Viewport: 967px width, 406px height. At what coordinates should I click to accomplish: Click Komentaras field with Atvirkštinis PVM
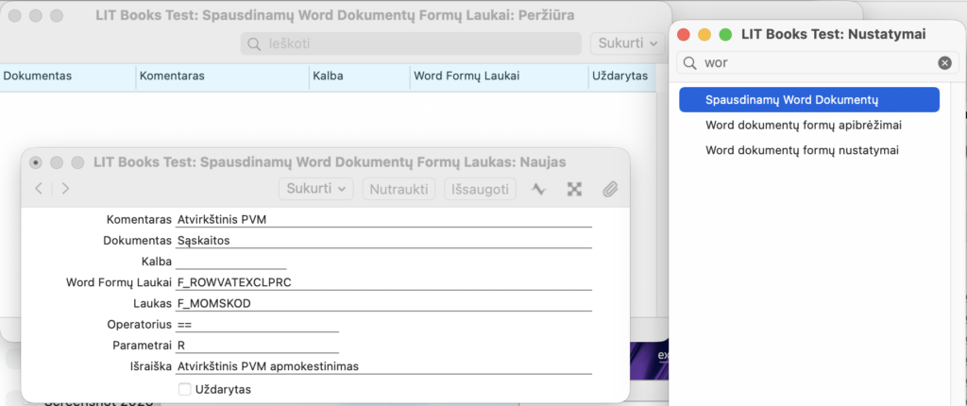383,220
